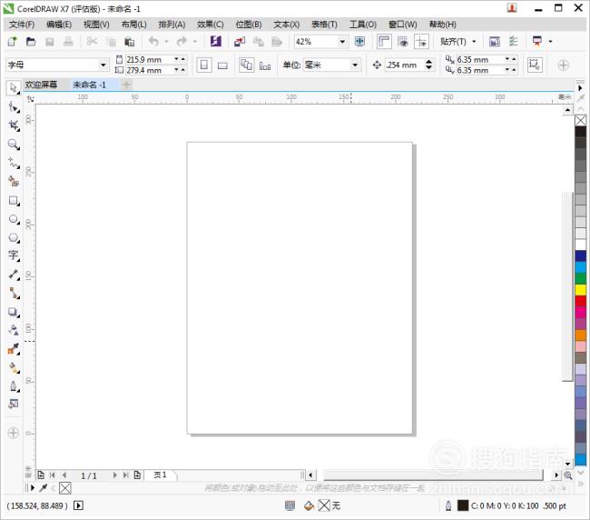Select the 页 1 page tab

click(x=161, y=475)
